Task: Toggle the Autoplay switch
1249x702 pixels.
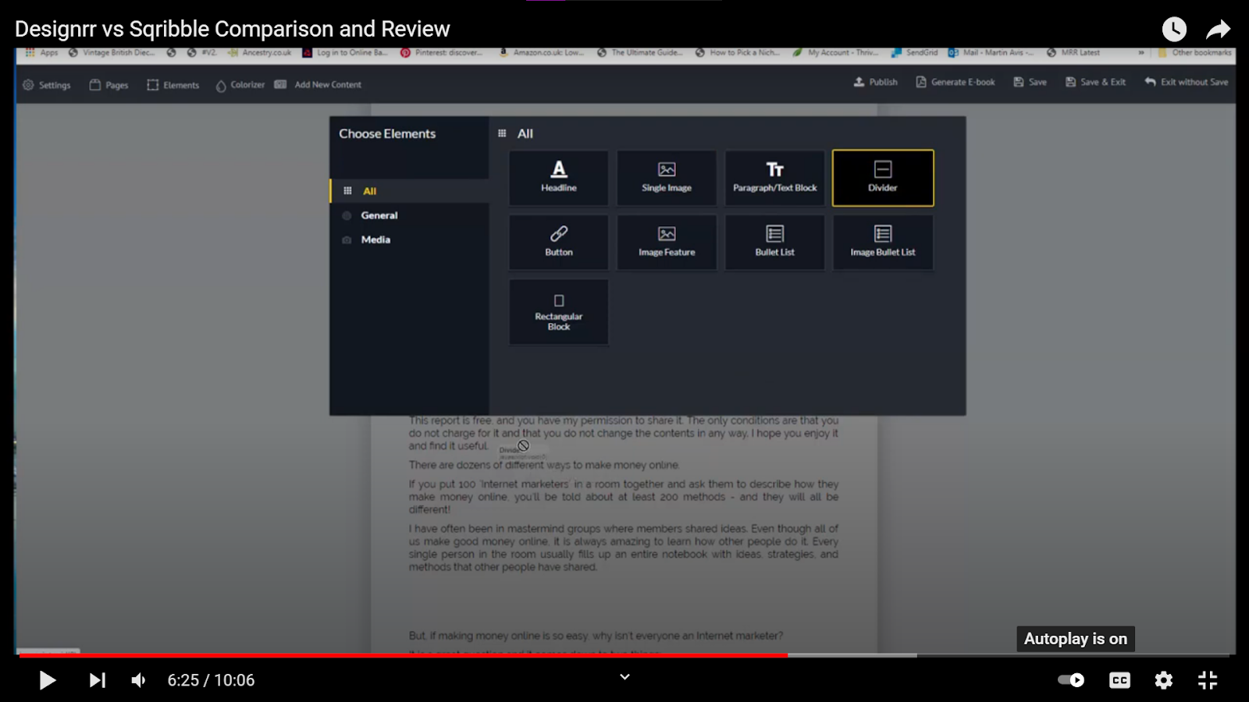Action: click(x=1071, y=680)
